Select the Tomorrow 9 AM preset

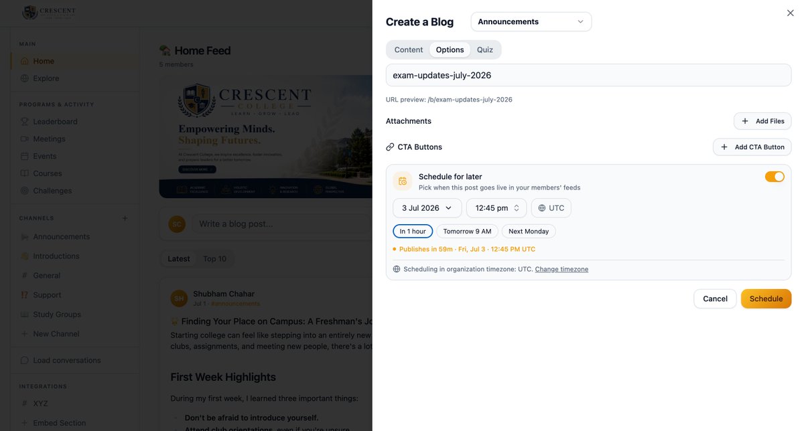(x=467, y=232)
